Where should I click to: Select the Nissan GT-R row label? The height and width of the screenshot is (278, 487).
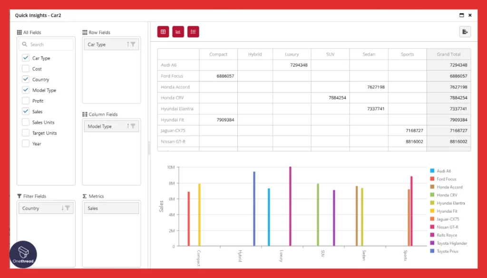[x=173, y=142]
